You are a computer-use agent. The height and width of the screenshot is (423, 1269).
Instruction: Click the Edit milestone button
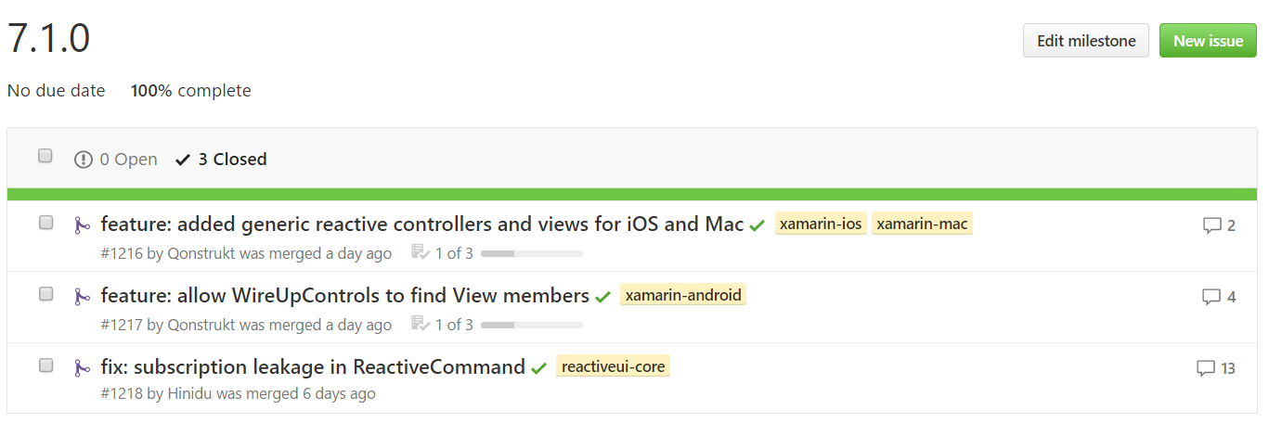[x=1085, y=41]
